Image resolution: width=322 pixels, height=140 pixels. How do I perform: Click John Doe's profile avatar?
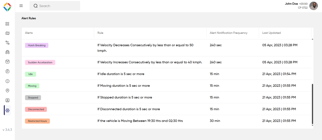point(314,6)
